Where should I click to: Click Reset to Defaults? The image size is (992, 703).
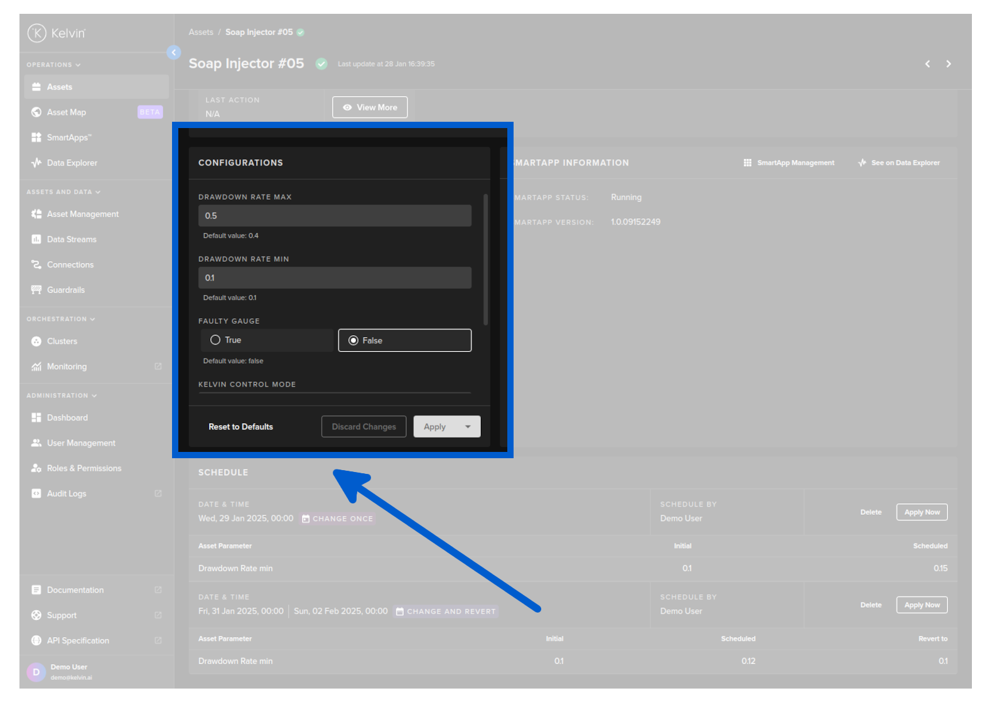click(240, 427)
